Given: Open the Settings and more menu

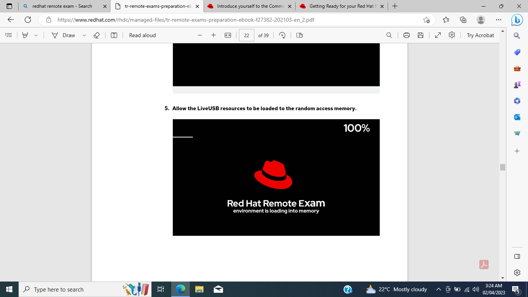Looking at the screenshot, I should point(498,19).
